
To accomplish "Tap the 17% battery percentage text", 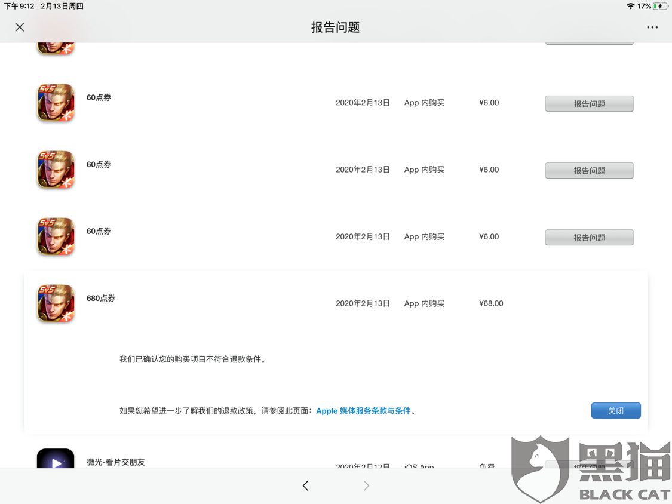I will [644, 6].
